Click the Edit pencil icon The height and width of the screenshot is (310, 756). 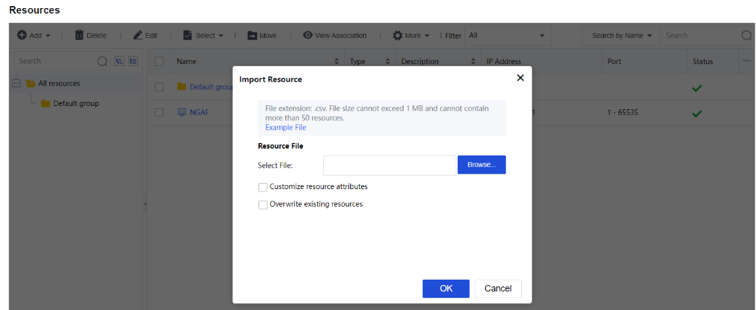137,36
